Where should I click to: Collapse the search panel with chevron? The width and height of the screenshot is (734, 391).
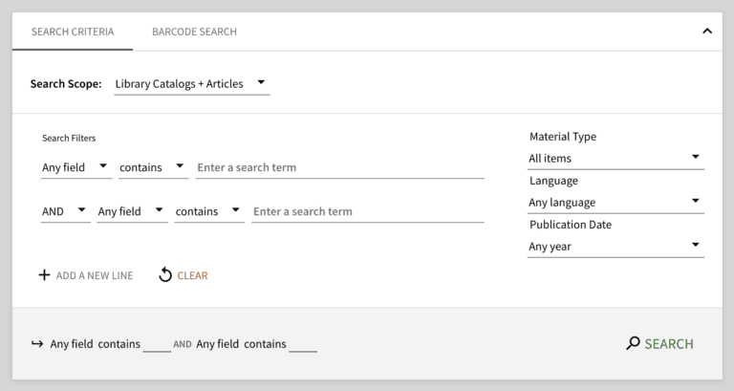[707, 32]
